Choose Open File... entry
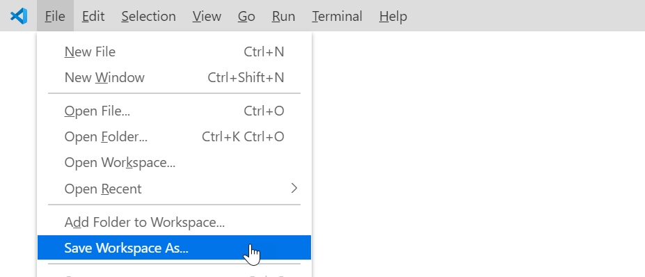Image resolution: width=645 pixels, height=277 pixels. (175, 111)
